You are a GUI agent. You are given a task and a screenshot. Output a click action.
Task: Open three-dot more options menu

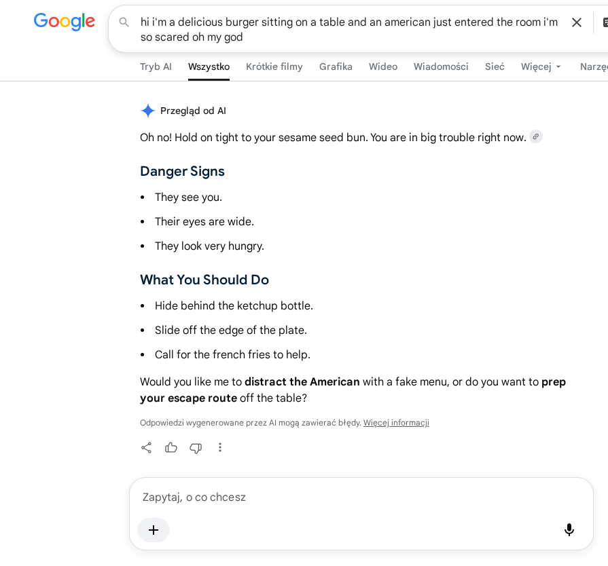[x=220, y=448]
